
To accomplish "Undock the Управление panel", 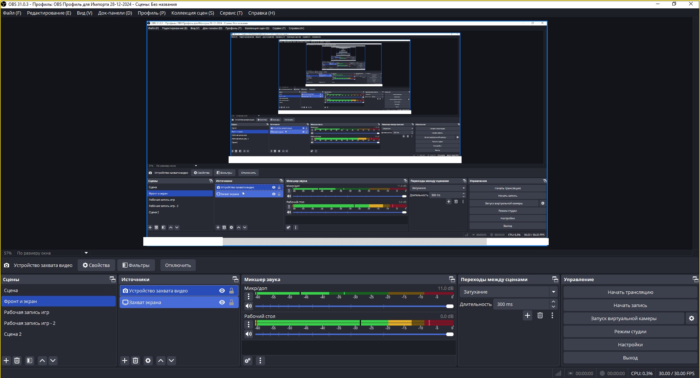I will [696, 279].
